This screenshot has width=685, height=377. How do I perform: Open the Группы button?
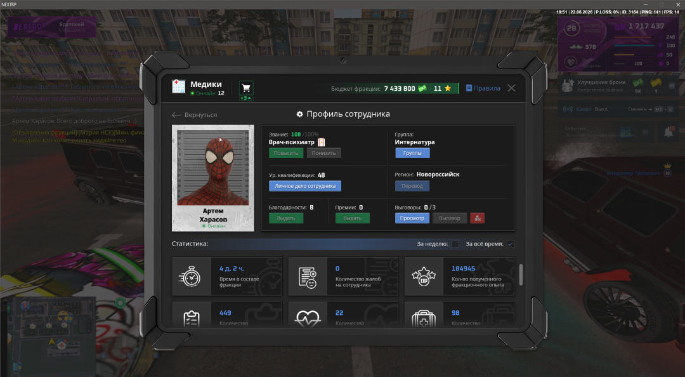pyautogui.click(x=412, y=153)
